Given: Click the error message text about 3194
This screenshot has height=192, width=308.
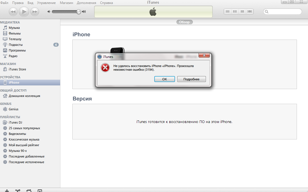Looking at the screenshot, I should pos(153,68).
